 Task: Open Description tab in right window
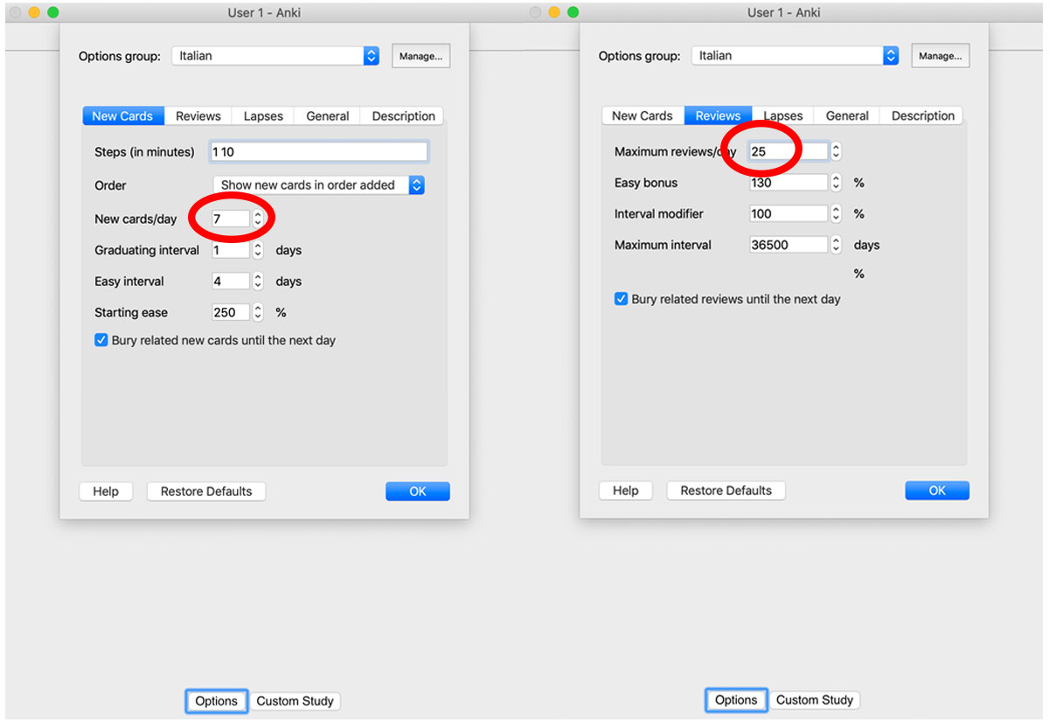pos(923,116)
